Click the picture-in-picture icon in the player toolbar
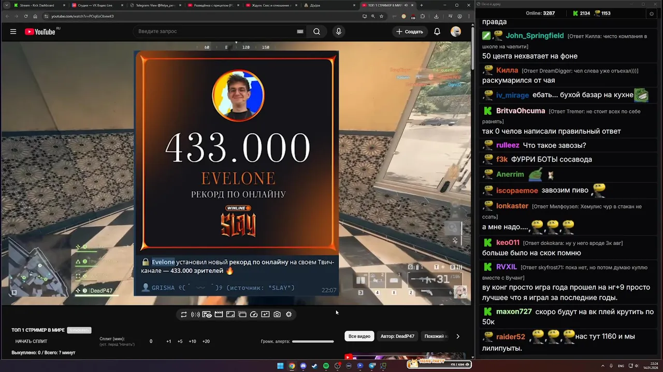The height and width of the screenshot is (372, 663). 230,314
